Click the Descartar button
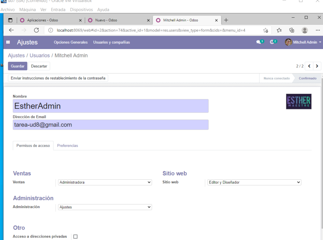 tap(39, 66)
